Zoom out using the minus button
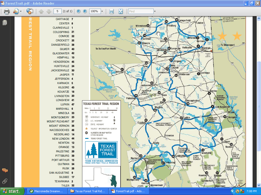Viewport: 261px width, 195px height. [x=79, y=11]
